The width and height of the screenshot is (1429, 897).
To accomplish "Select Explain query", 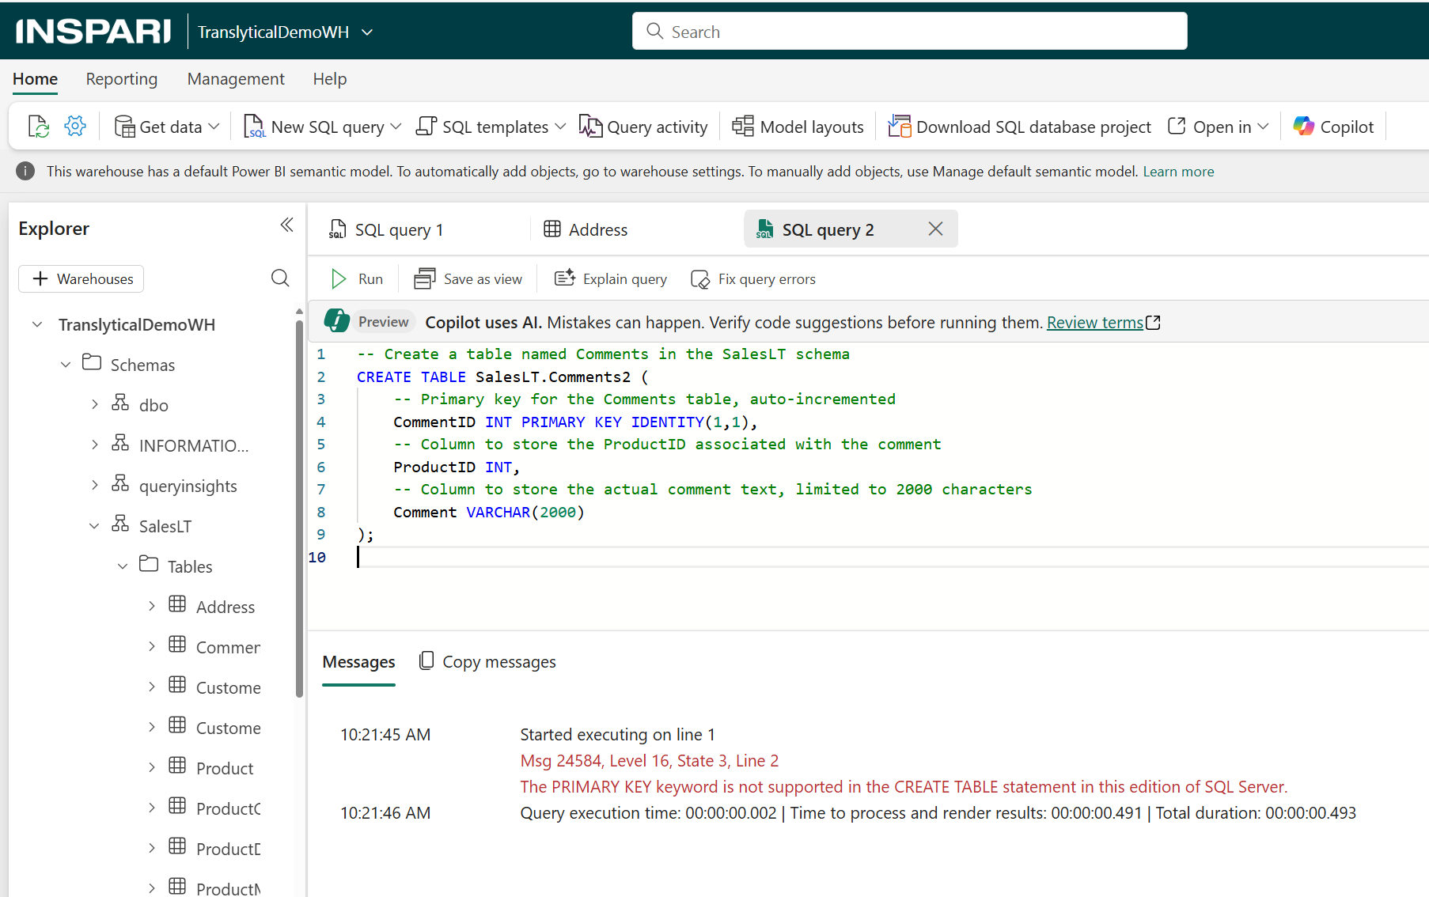I will (609, 278).
